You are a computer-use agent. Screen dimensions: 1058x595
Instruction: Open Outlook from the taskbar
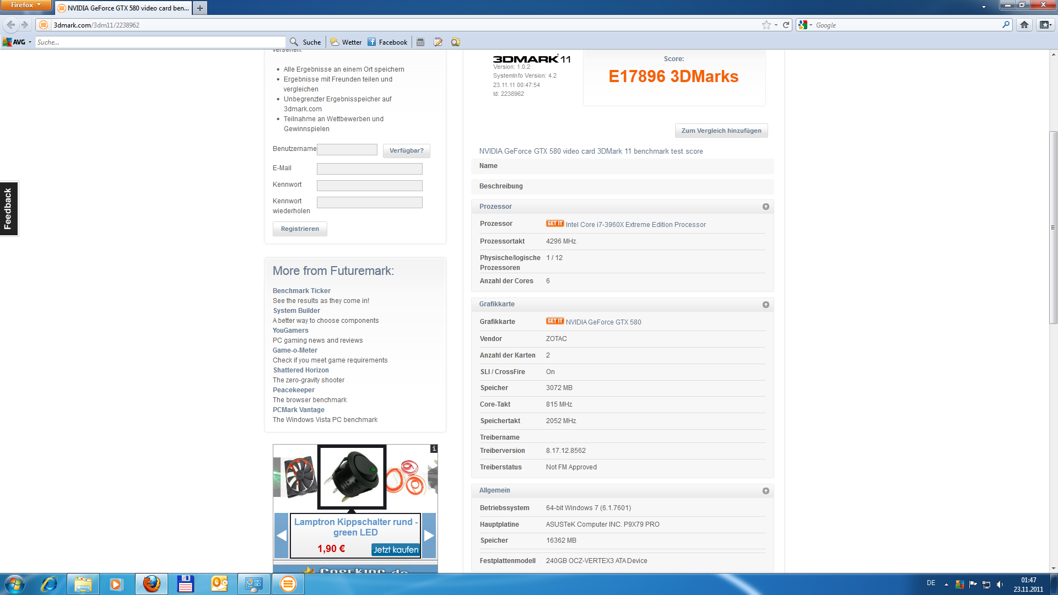click(219, 584)
